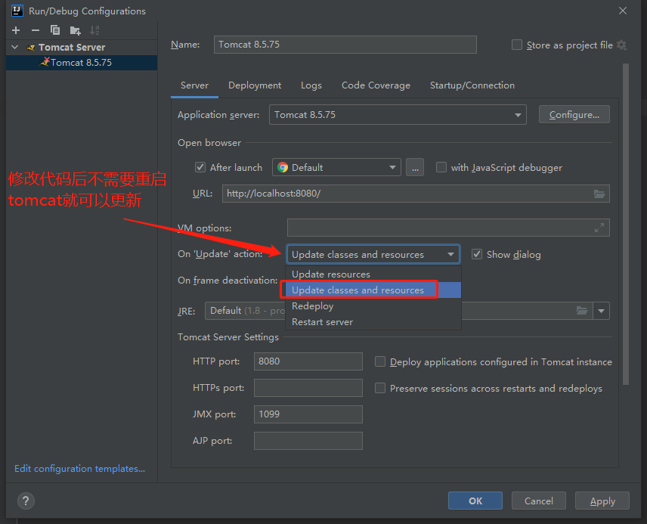Choose Update classes and resources option
The width and height of the screenshot is (647, 524).
(373, 290)
